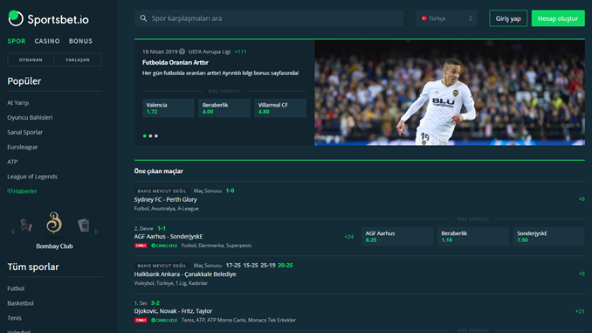Go to previous casino game with the left arrow
592x333 pixels.
click(x=12, y=232)
